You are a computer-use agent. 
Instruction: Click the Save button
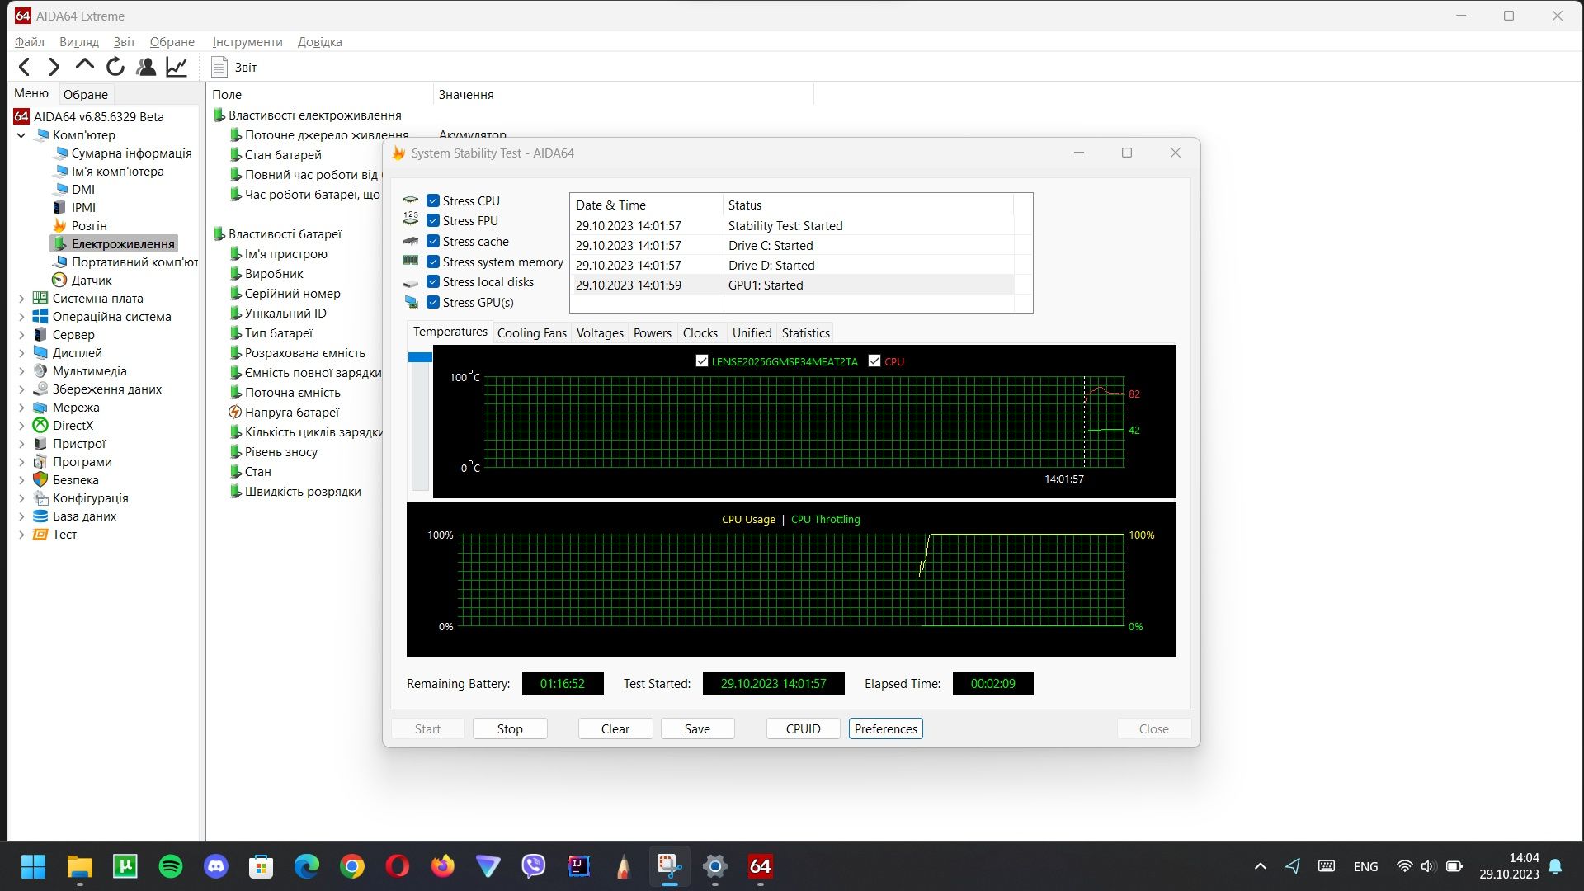[697, 729]
